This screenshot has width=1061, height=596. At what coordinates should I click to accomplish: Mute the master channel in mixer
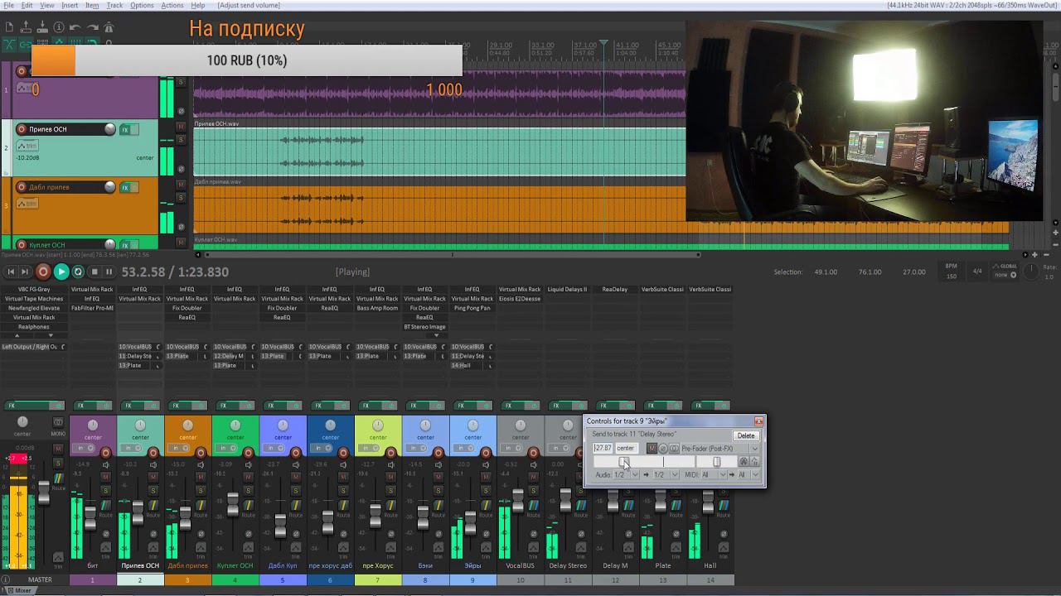(x=58, y=448)
